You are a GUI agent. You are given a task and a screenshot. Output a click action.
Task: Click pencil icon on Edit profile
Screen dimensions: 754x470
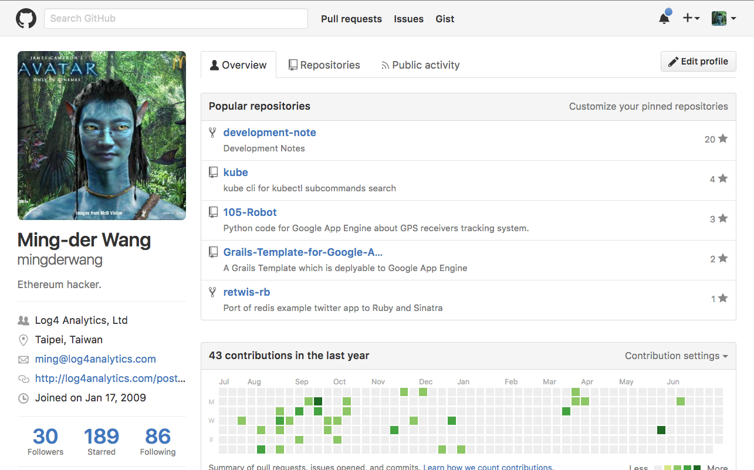[x=674, y=61]
